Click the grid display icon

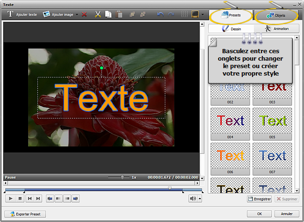184,14
